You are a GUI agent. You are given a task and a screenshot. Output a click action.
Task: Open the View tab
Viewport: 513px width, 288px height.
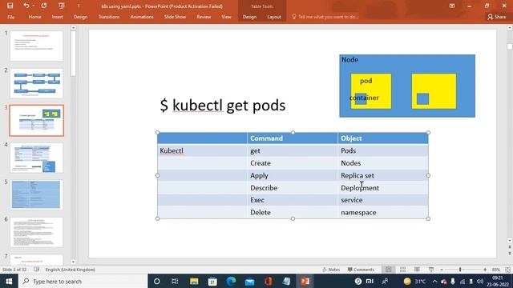pos(226,17)
